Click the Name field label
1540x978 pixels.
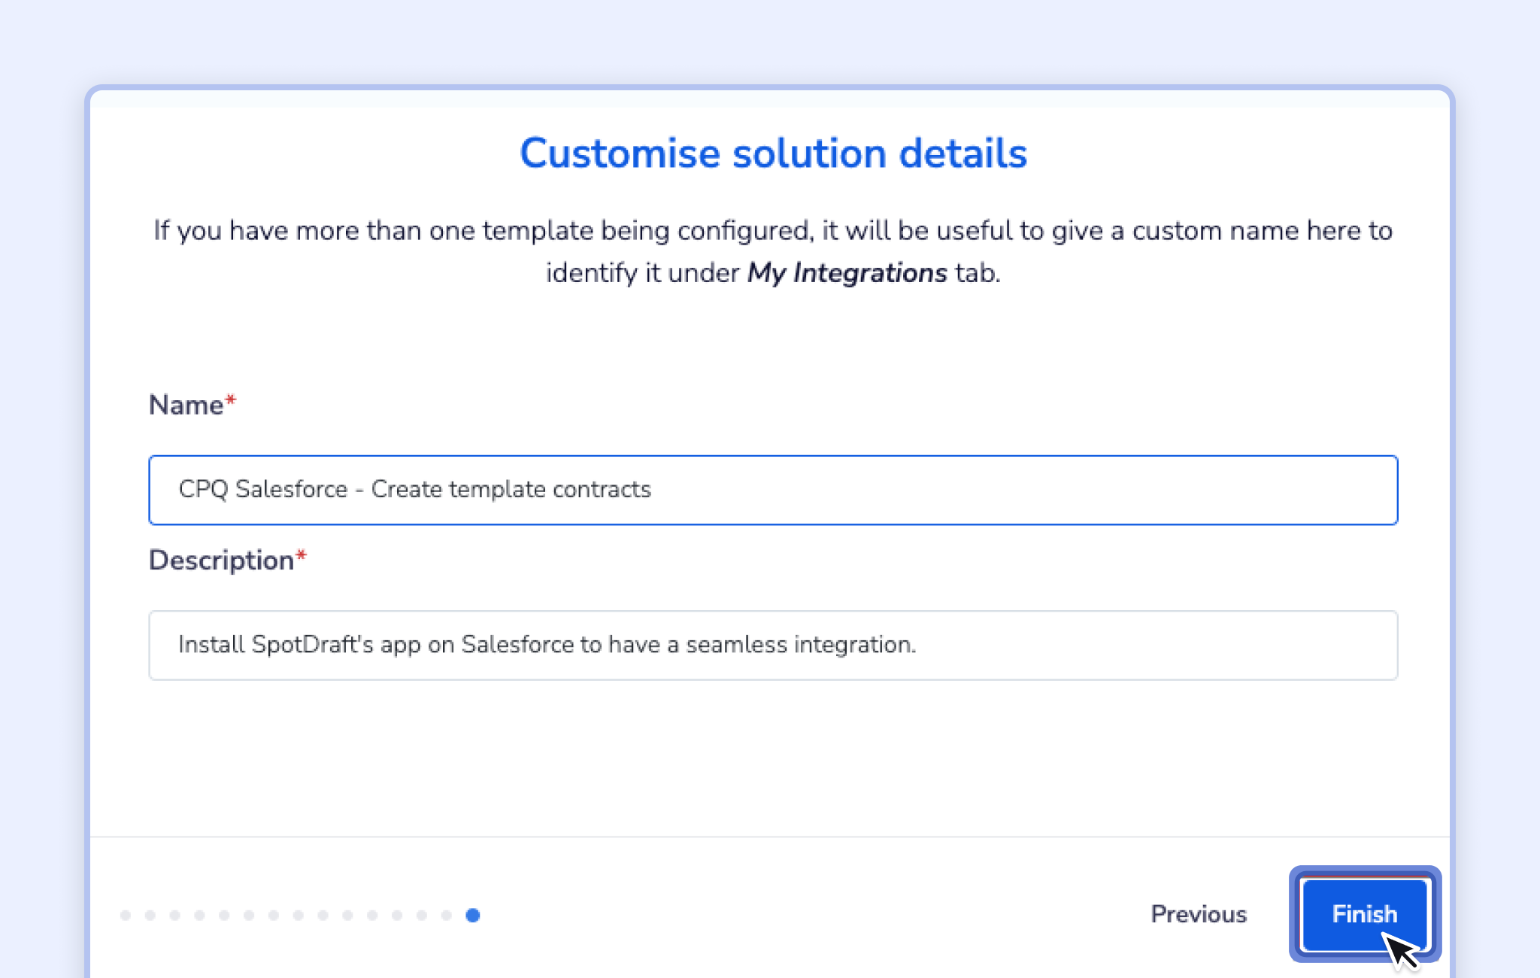coord(192,405)
